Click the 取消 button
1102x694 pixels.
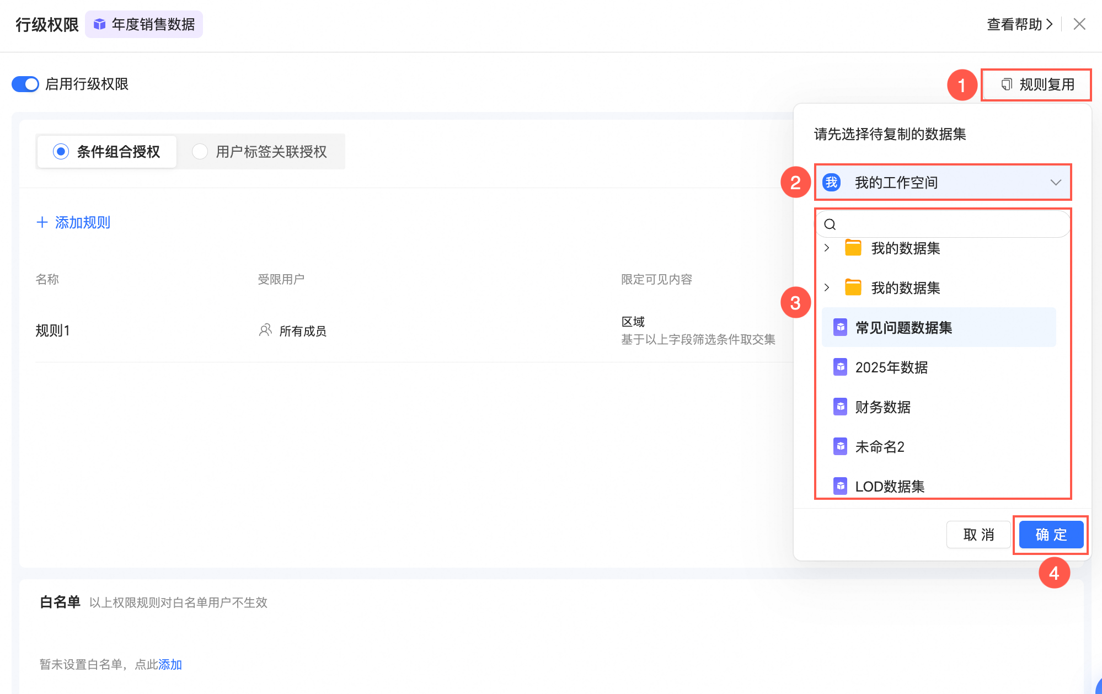978,535
